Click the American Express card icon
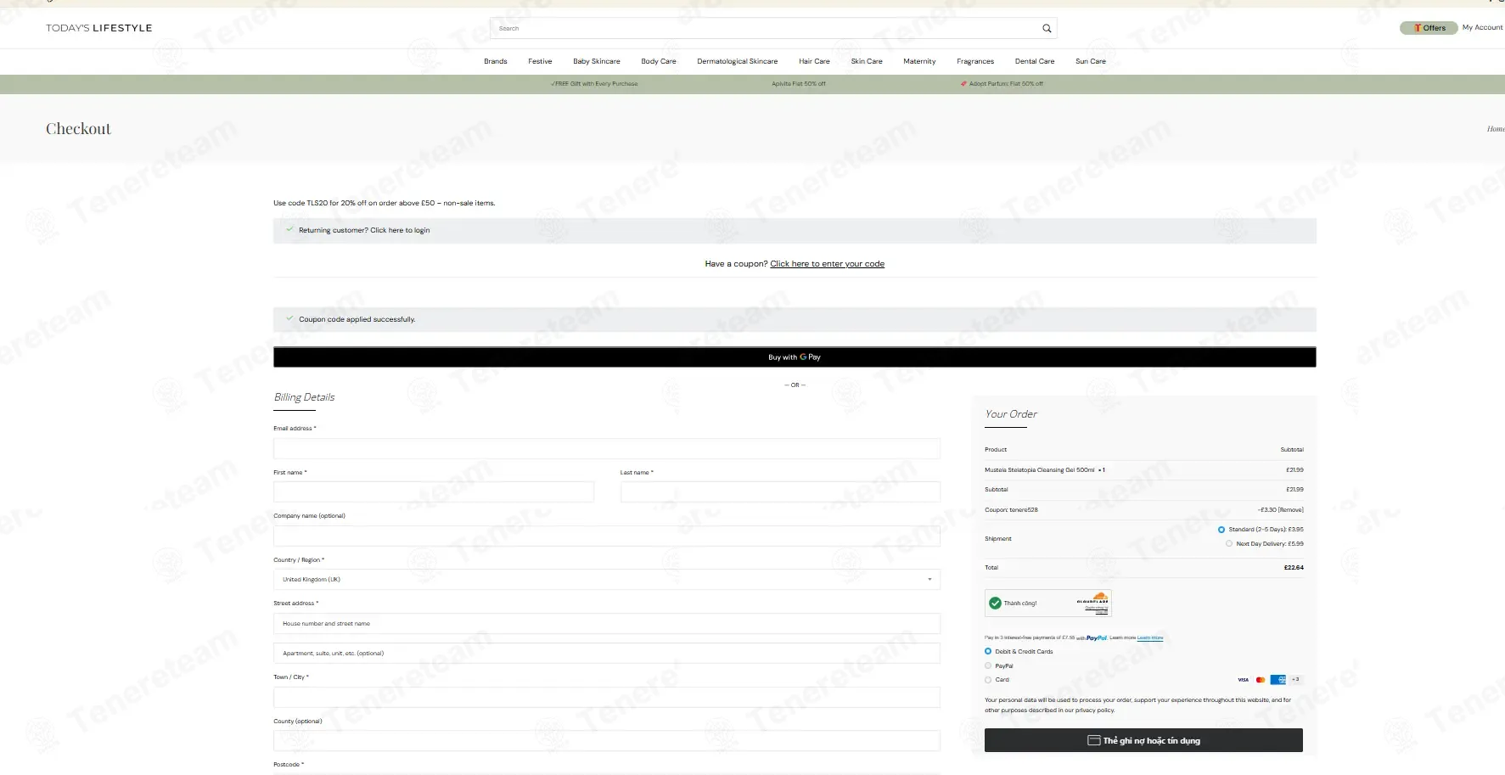1505x775 pixels. point(1278,680)
